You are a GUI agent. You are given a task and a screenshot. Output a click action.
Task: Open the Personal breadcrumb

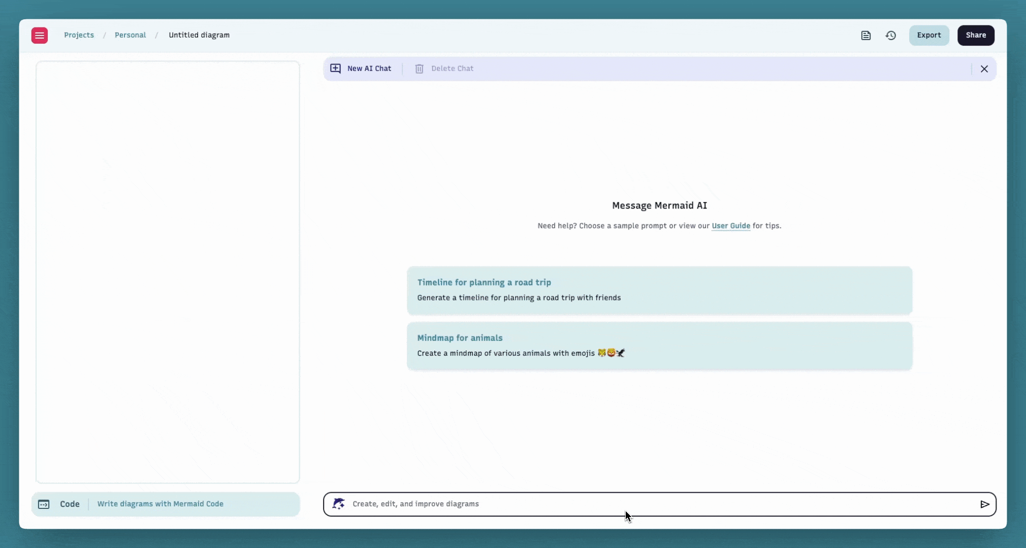click(x=130, y=35)
